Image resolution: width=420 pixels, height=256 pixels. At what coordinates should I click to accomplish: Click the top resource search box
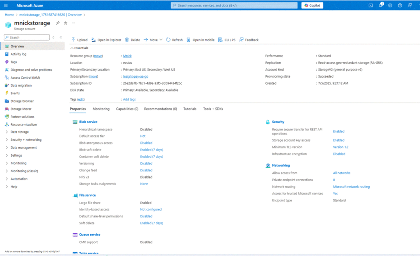(234, 5)
